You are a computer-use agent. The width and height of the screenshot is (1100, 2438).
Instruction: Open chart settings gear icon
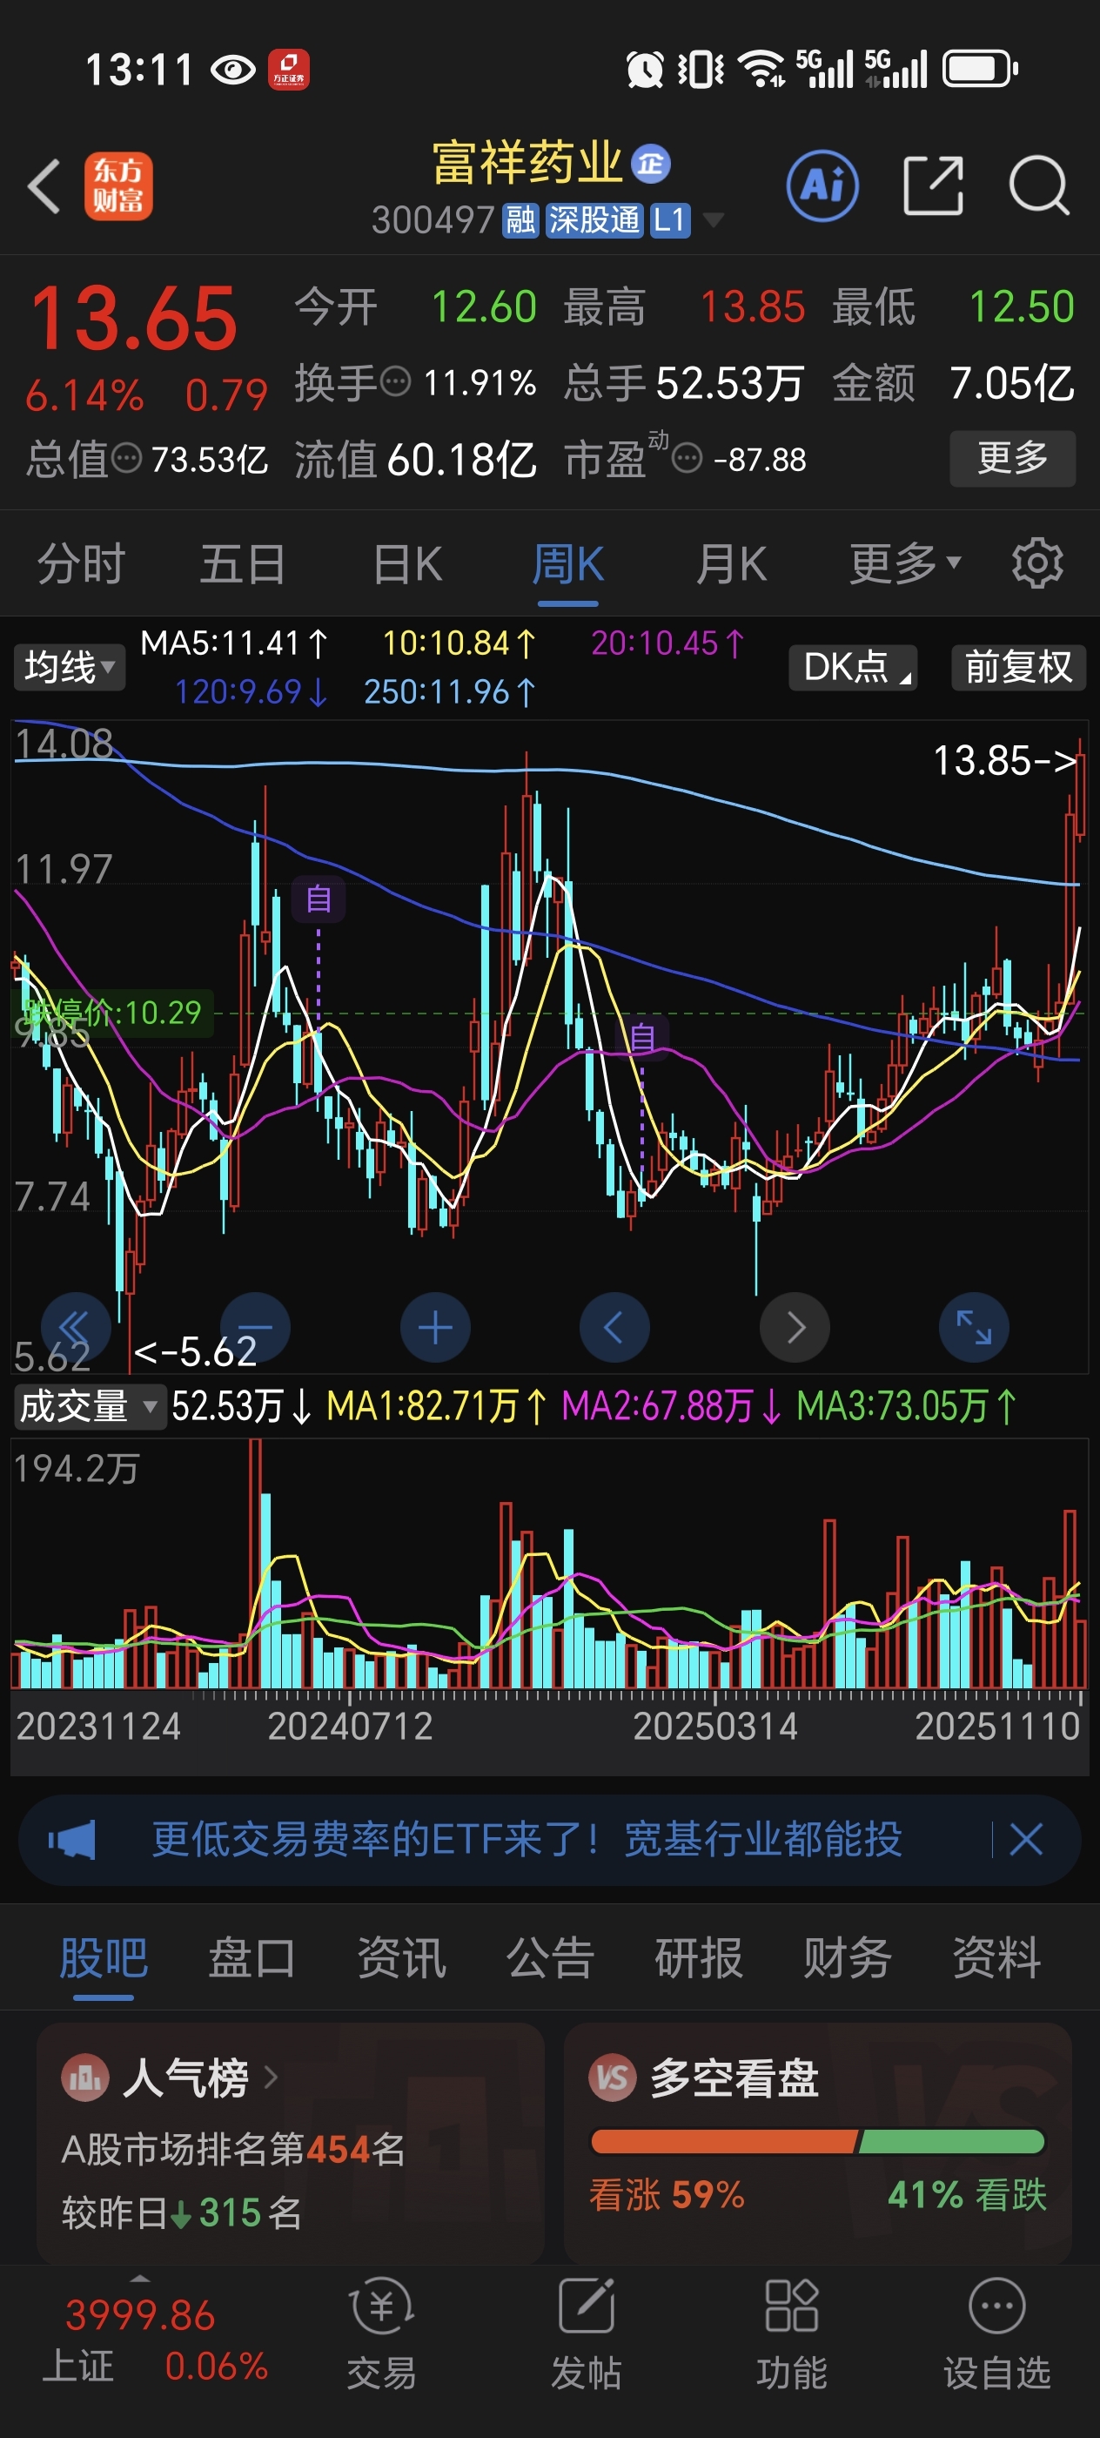[1037, 564]
